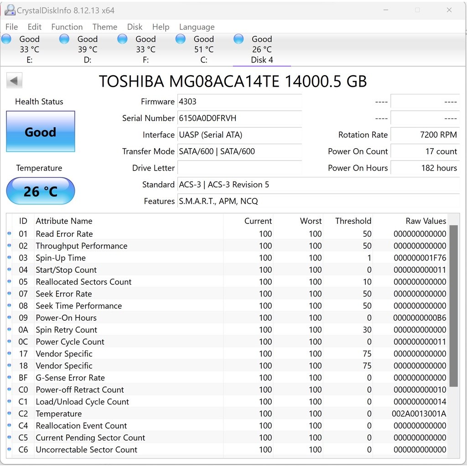
Task: Click the Power On Count value
Action: pyautogui.click(x=425, y=151)
